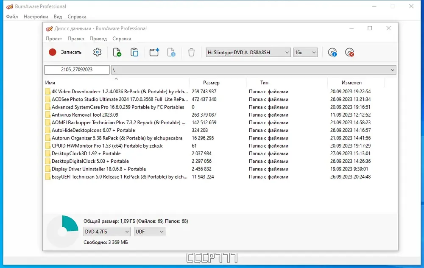Expand the 16x burn speed dropdown
Image resolution: width=424 pixels, height=268 pixels.
tap(305, 52)
